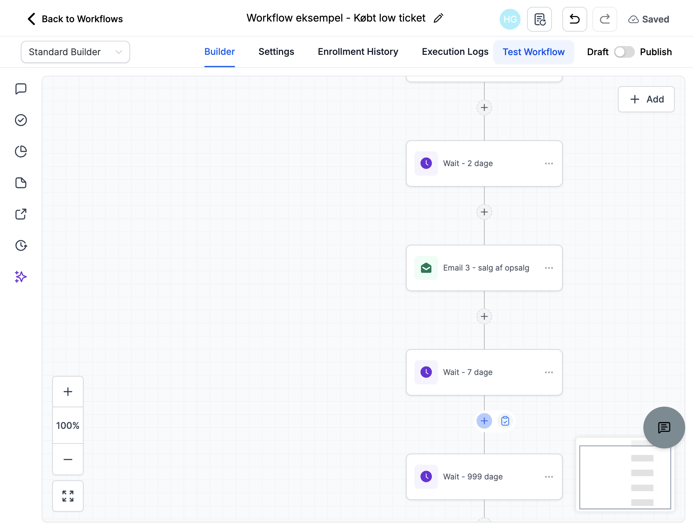Image resolution: width=693 pixels, height=530 pixels.
Task: Open options menu for Email 3 step
Action: pyautogui.click(x=549, y=268)
